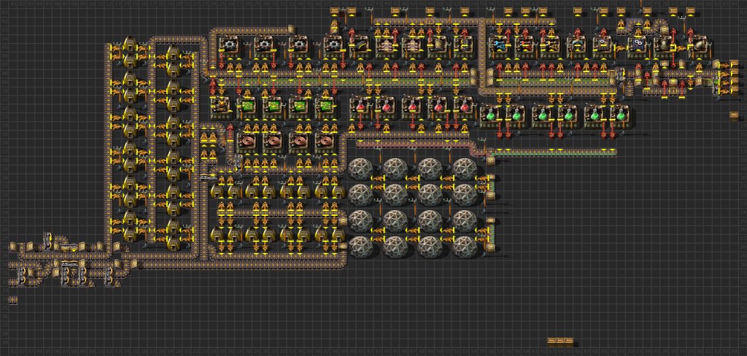The width and height of the screenshot is (747, 356).
Task: Click the rightmost red science pack assembler
Action: (x=464, y=107)
